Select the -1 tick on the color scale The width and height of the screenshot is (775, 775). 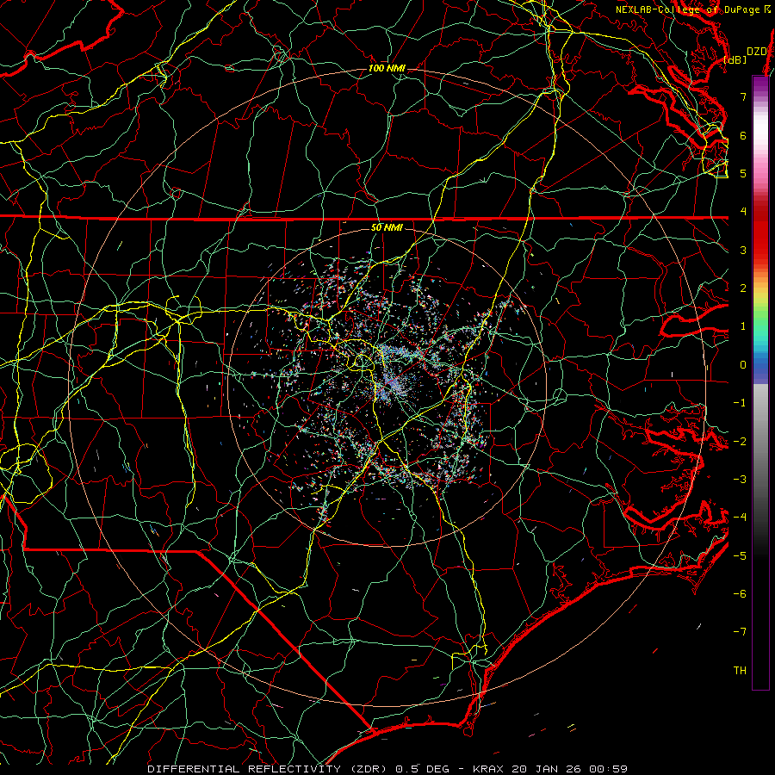(740, 403)
